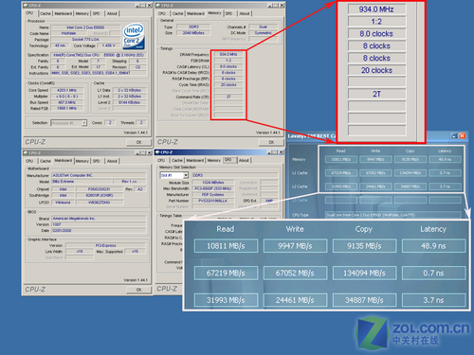Minimize the CPU-Z window showing Processor details
Image resolution: width=474 pixels, height=355 pixels.
(x=137, y=6)
